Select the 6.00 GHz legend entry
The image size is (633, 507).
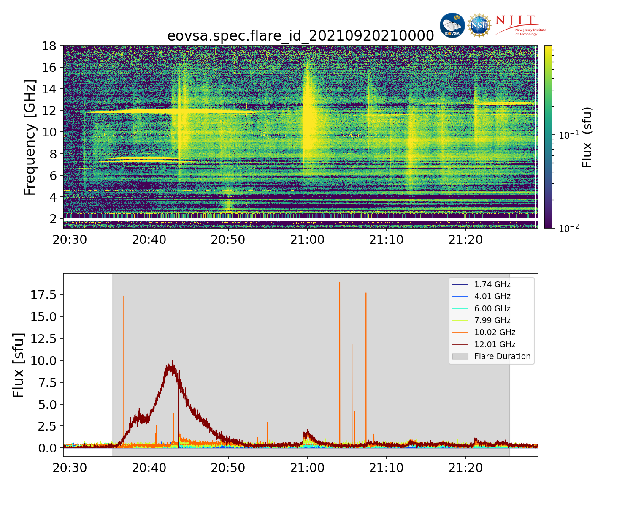coord(492,308)
